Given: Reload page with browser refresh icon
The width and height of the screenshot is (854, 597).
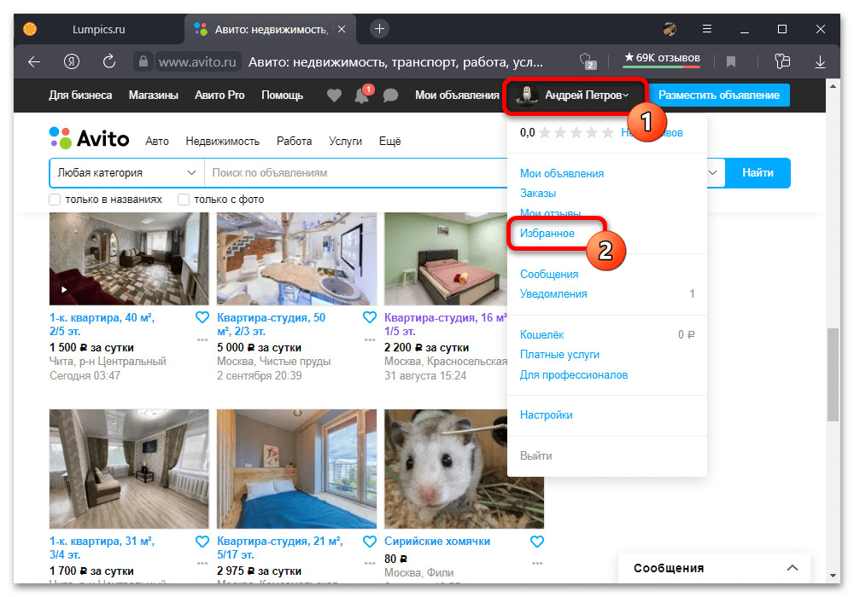Looking at the screenshot, I should pyautogui.click(x=109, y=61).
